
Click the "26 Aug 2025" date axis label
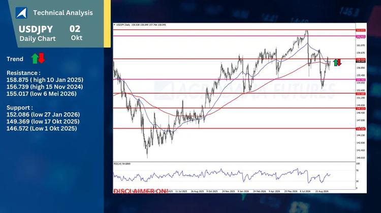[197, 191]
